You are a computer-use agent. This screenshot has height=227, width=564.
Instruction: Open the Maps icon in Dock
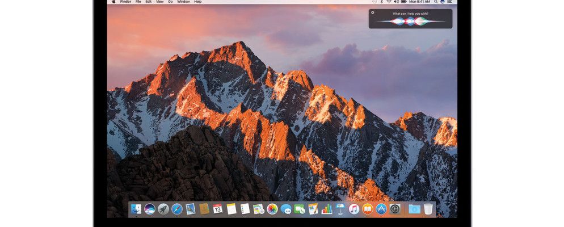(258, 209)
